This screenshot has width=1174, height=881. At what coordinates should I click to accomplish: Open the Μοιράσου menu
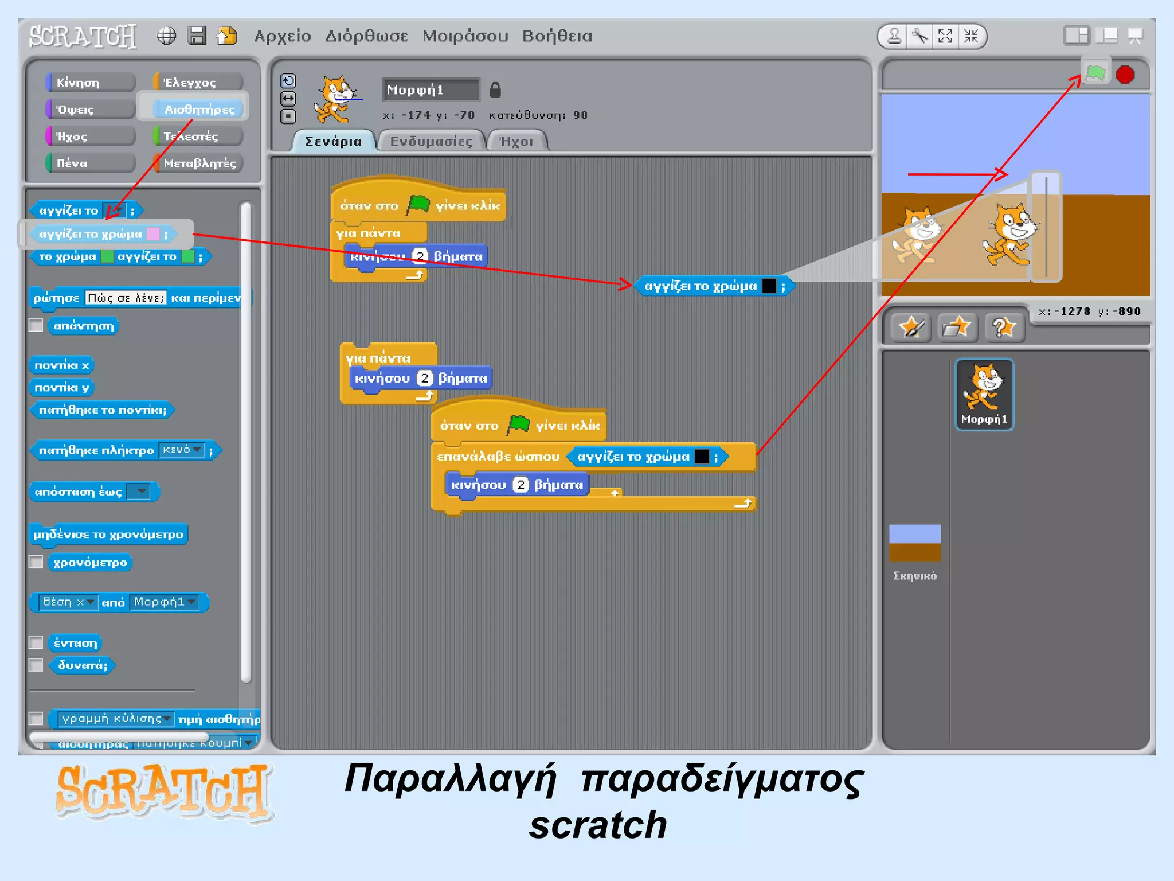pos(465,36)
